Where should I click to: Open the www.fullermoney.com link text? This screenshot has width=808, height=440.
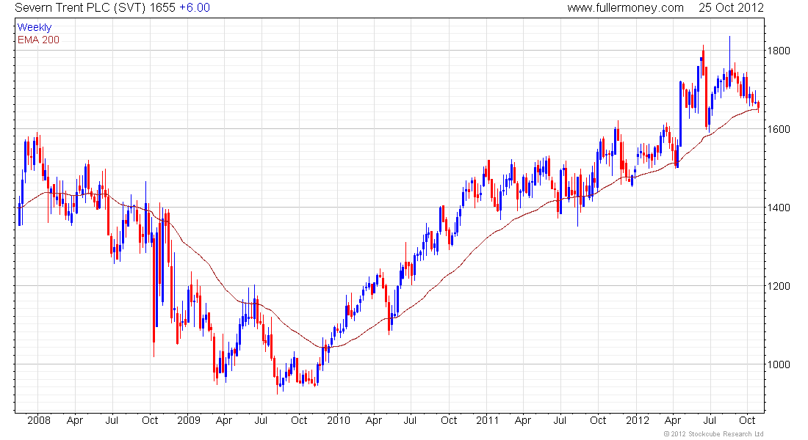point(626,8)
